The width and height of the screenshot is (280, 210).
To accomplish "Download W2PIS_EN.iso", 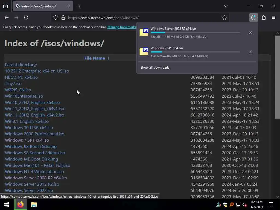I will tap(18, 90).
